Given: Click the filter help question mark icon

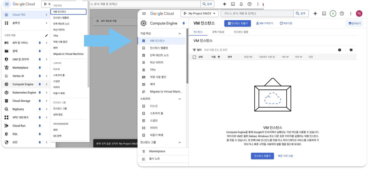Looking at the screenshot, I should 339,50.
